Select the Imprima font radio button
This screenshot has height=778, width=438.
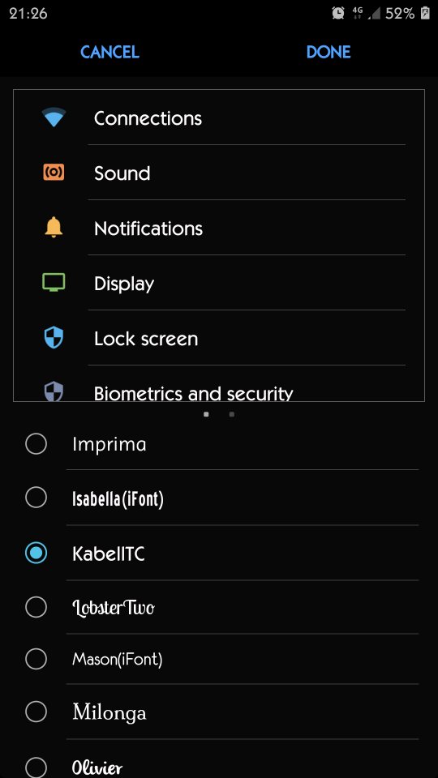pos(36,443)
